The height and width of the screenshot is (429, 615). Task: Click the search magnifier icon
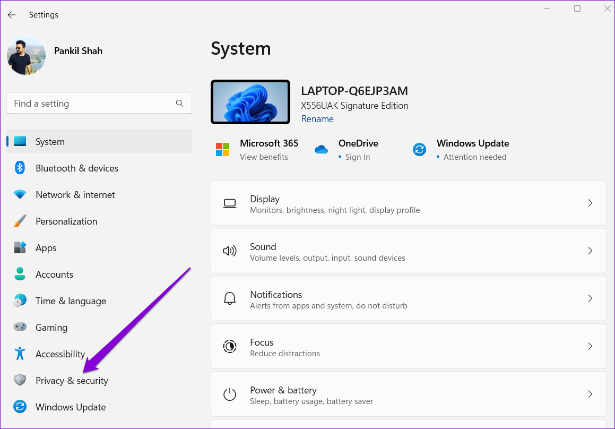(x=179, y=104)
